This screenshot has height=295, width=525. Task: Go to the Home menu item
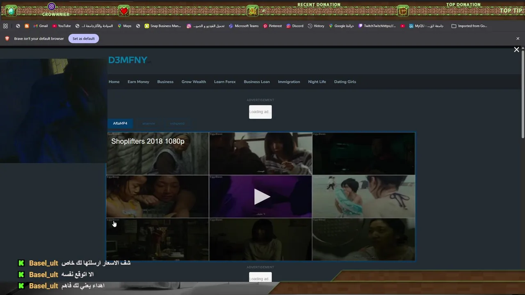114,82
